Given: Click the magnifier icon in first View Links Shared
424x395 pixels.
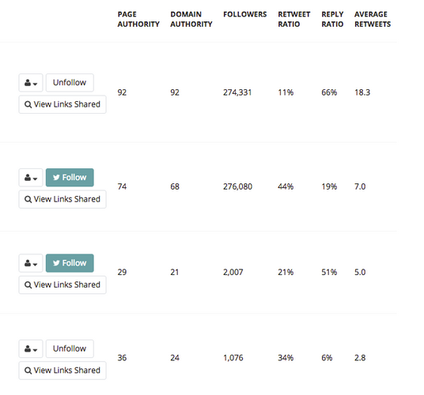Looking at the screenshot, I should click(28, 104).
